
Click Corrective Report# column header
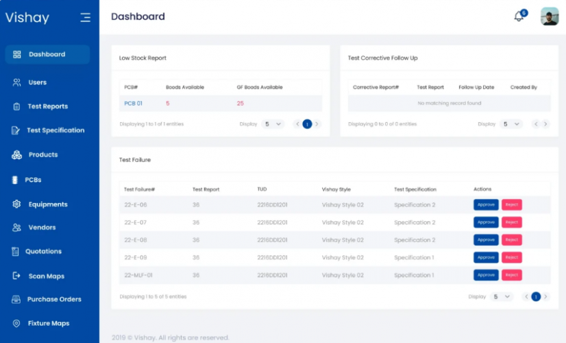[x=376, y=88]
